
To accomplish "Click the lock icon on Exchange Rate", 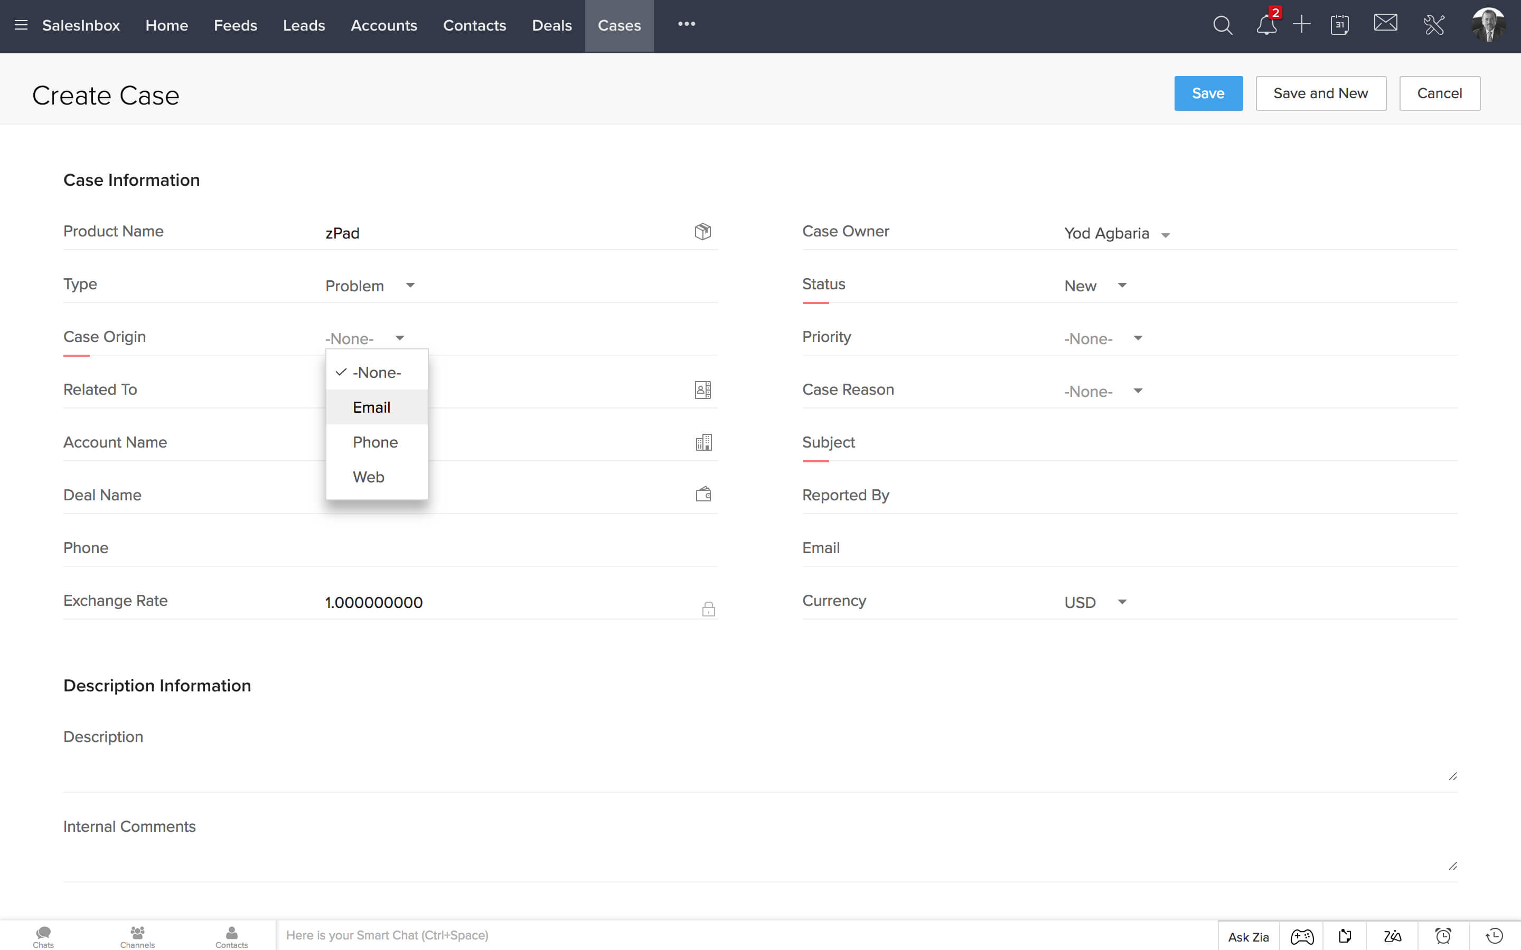I will point(708,609).
